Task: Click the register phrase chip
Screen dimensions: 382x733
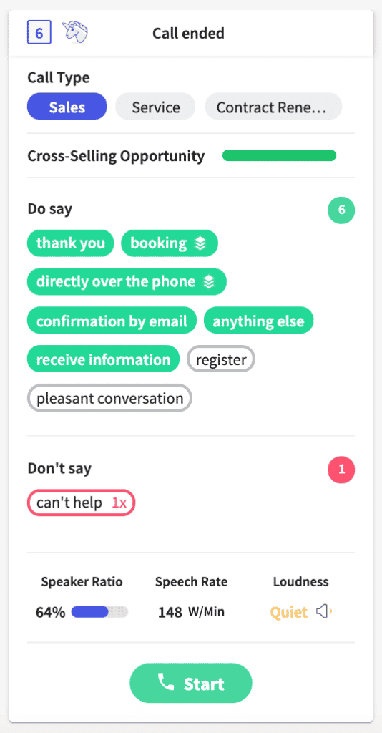Action: click(x=221, y=359)
